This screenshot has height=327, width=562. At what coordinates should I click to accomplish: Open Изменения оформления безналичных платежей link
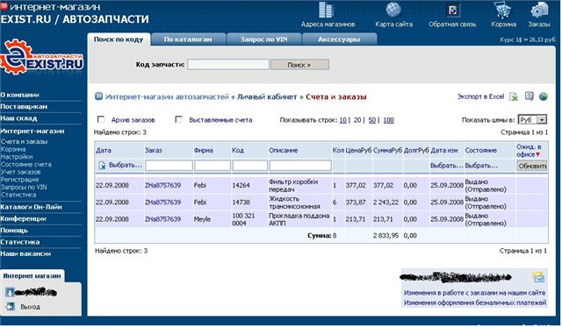pyautogui.click(x=475, y=302)
